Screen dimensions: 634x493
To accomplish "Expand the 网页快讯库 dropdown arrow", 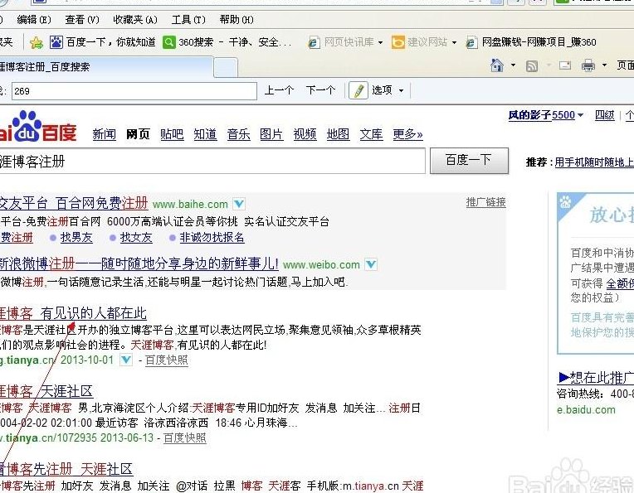I will [380, 42].
